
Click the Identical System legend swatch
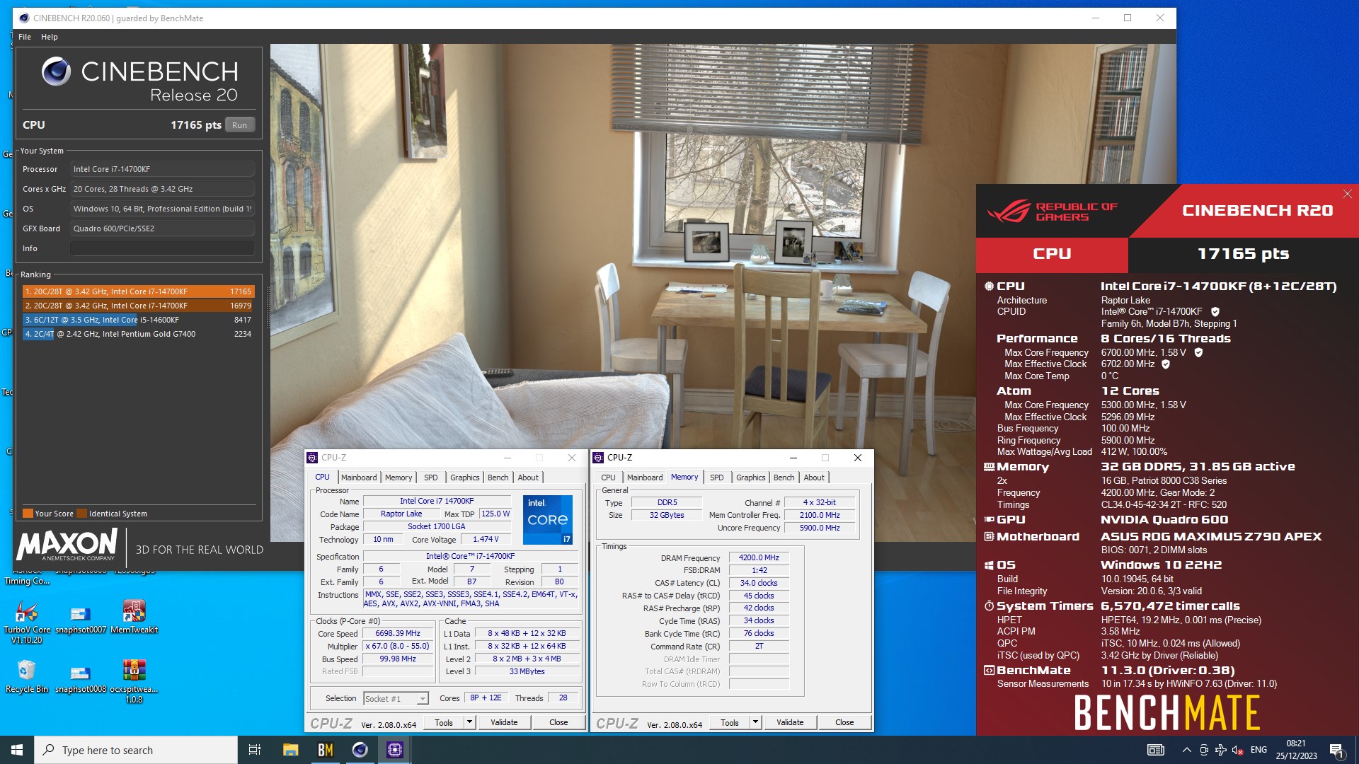(81, 514)
